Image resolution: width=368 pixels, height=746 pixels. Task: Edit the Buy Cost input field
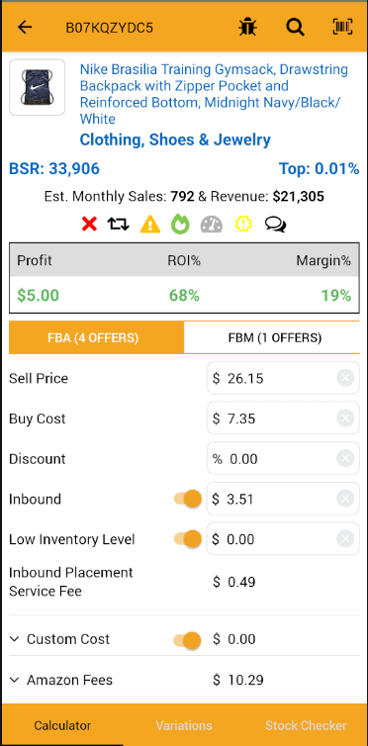[272, 419]
